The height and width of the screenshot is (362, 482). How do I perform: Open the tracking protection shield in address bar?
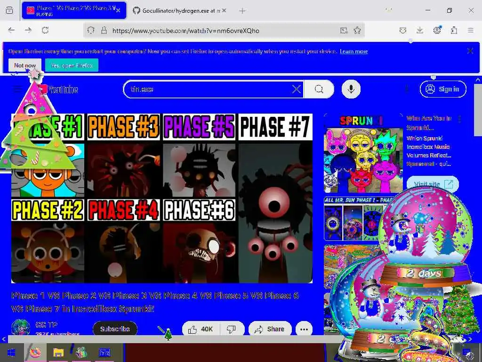(91, 30)
